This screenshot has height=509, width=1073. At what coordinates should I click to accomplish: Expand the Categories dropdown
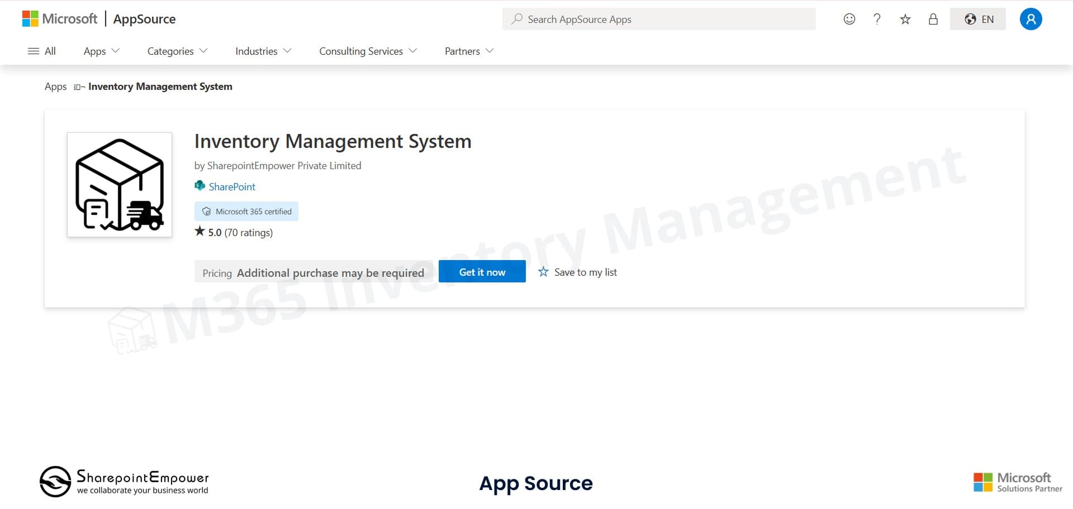(177, 51)
